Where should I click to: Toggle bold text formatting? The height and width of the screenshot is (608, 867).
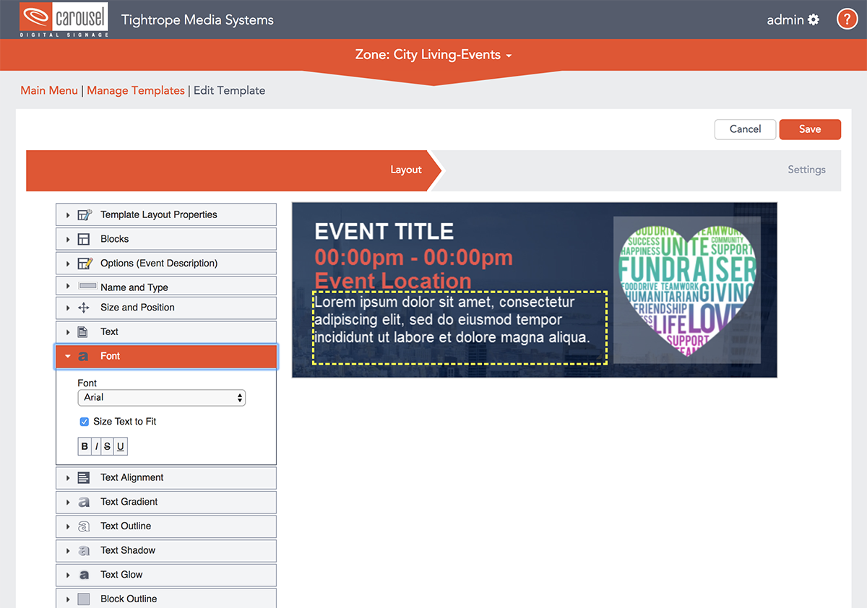click(x=85, y=446)
